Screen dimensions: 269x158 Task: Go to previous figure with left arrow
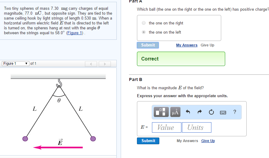tap(91, 64)
